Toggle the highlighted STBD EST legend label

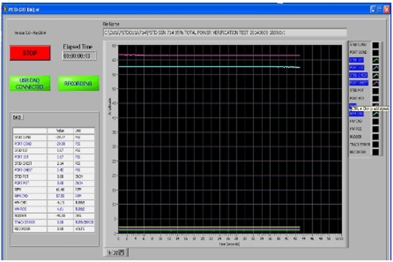(x=356, y=60)
